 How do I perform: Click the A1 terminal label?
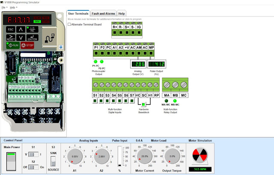click(115, 48)
